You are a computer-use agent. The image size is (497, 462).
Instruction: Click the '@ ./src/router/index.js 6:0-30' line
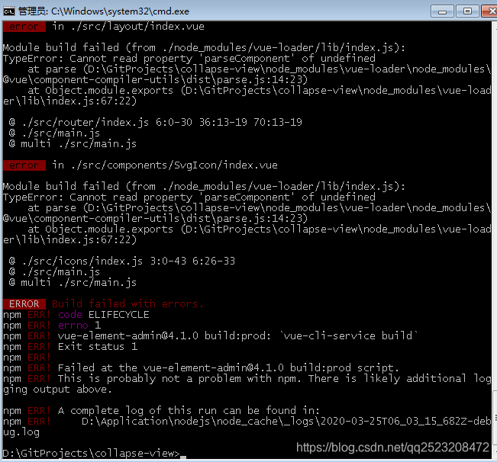pos(156,122)
